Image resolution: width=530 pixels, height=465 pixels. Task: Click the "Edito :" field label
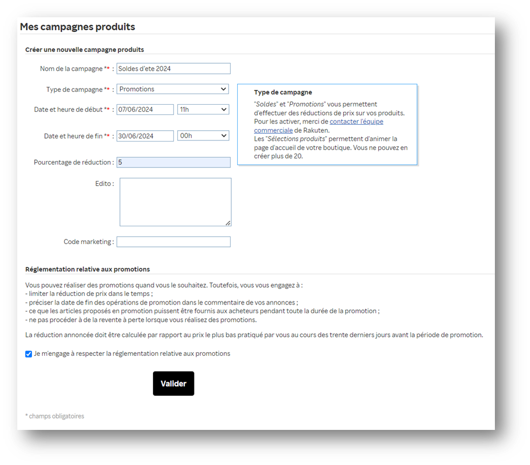104,184
